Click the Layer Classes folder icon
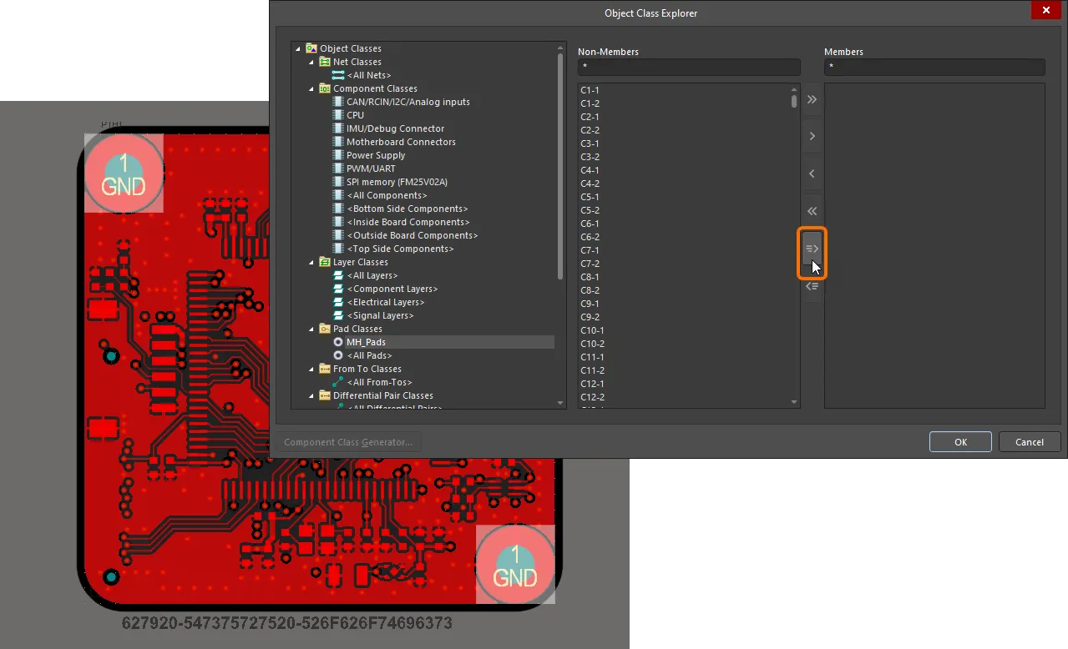Viewport: 1068px width, 649px height. [x=325, y=262]
